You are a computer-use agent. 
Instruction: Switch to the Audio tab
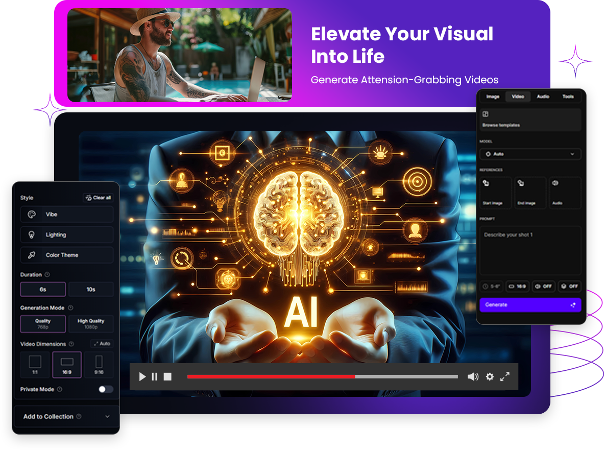pos(543,97)
